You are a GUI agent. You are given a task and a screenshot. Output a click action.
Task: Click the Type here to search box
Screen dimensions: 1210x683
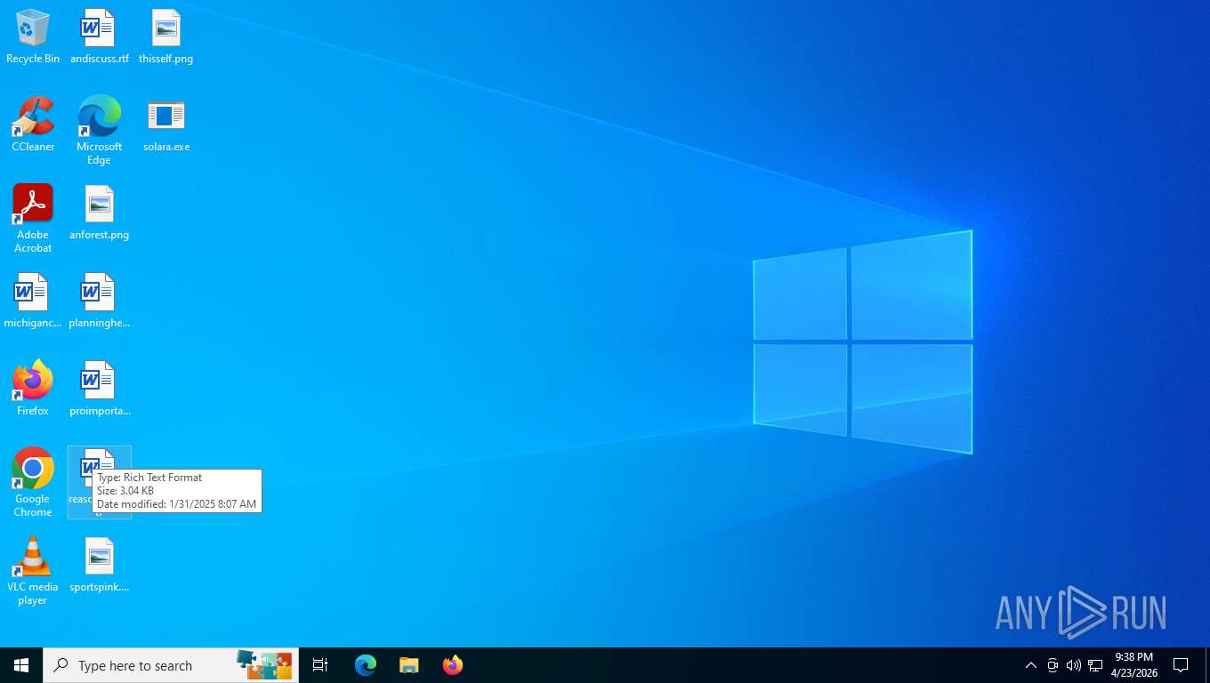[x=171, y=665]
